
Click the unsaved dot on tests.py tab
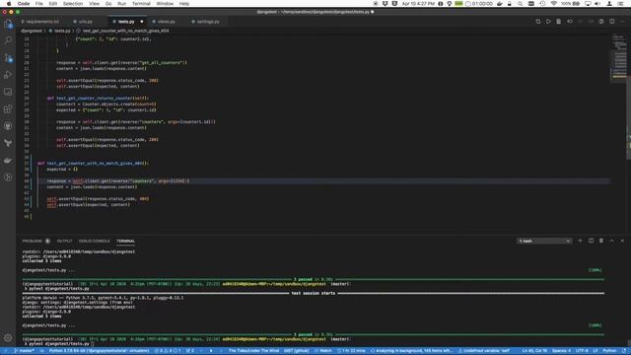pos(142,22)
